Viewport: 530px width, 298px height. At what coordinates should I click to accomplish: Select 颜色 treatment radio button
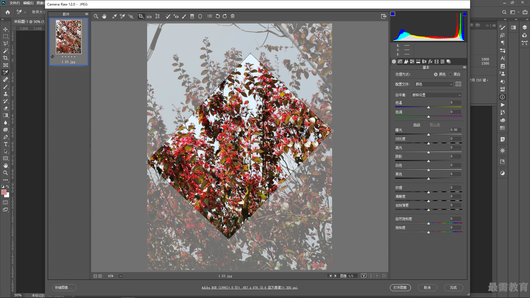point(436,74)
